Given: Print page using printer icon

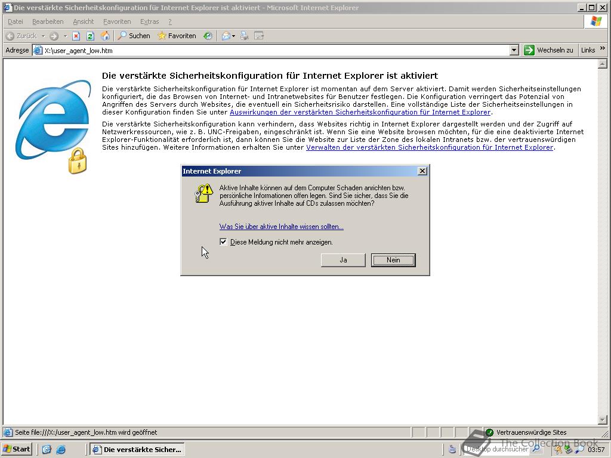Looking at the screenshot, I should pyautogui.click(x=244, y=36).
